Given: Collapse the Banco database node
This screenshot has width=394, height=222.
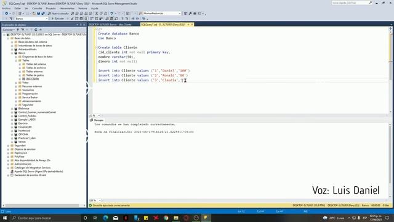Looking at the screenshot, I should (x=12, y=53).
